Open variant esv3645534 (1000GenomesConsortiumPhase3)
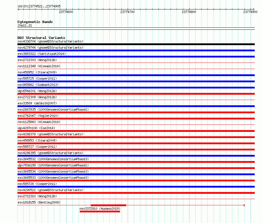263x223 pixels. pos(53,171)
